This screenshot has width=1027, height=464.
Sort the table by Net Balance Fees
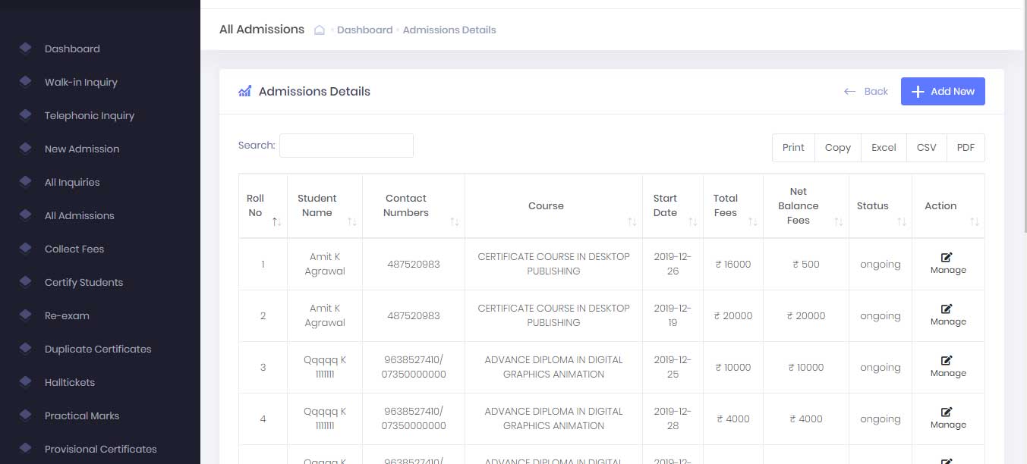(x=806, y=205)
